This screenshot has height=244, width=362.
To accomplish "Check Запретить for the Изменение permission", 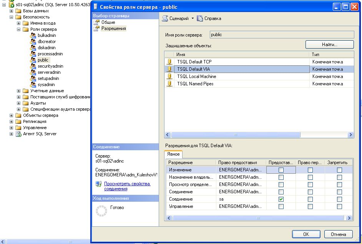I will click(x=339, y=170).
